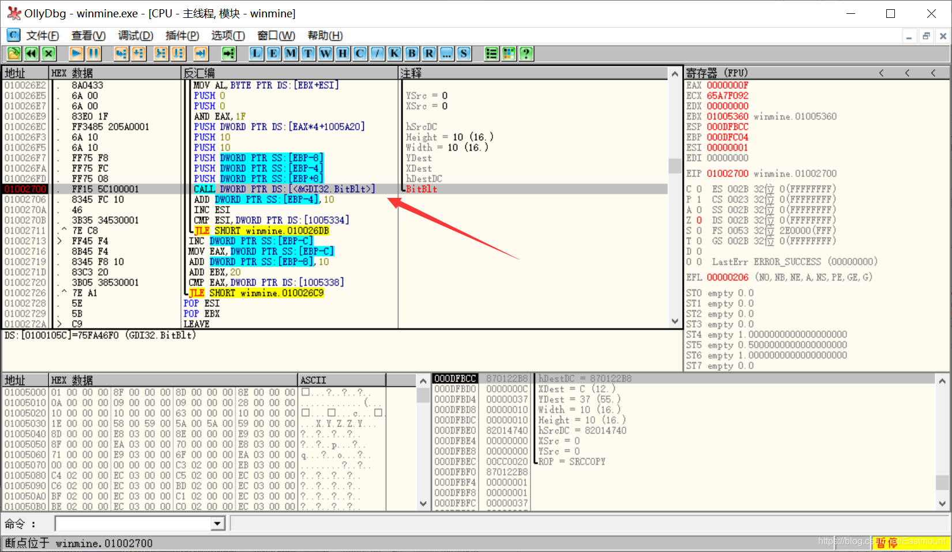Toggle the C flag value in registers
952x552 pixels.
[x=699, y=189]
